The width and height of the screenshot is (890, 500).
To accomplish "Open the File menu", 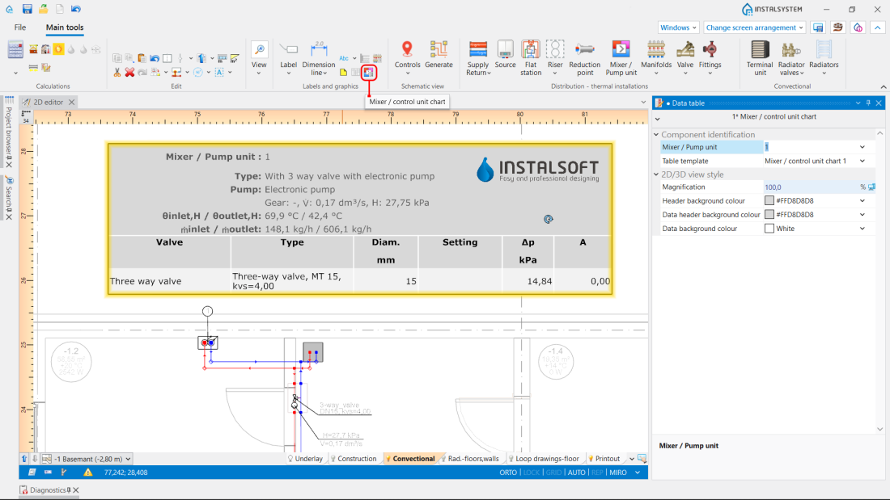I will [x=20, y=27].
